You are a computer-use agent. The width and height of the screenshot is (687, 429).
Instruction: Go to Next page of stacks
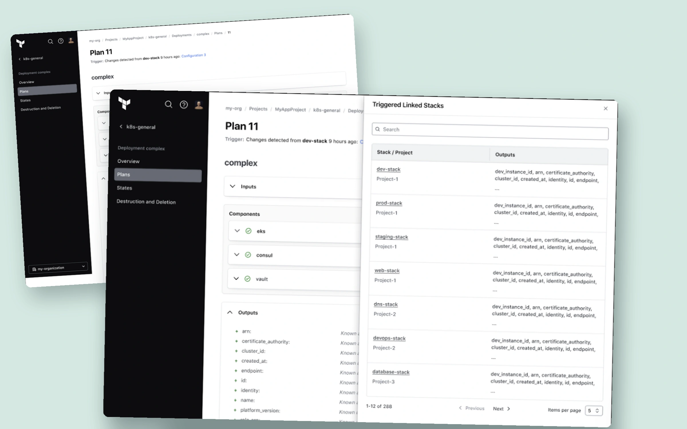pos(502,409)
